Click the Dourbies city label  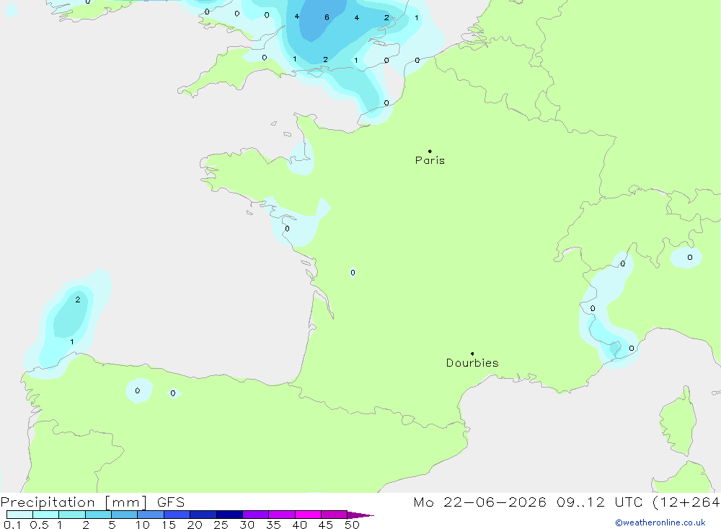pos(472,363)
